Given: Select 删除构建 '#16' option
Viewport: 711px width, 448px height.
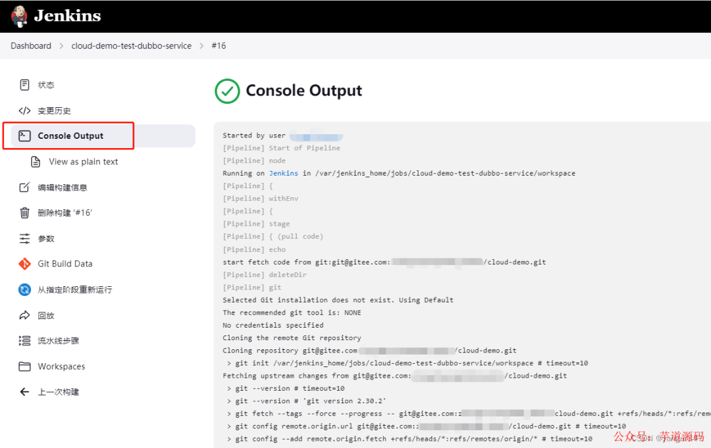Looking at the screenshot, I should [x=65, y=212].
